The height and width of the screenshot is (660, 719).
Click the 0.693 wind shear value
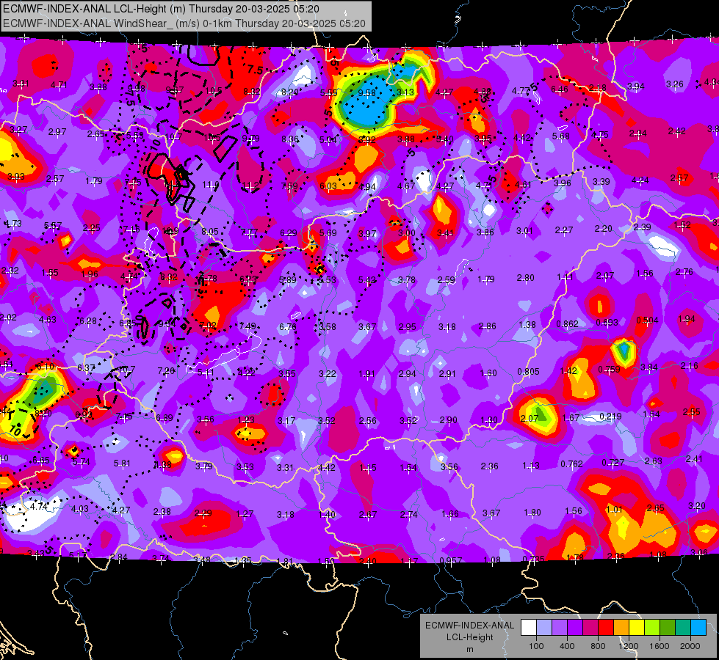click(607, 323)
